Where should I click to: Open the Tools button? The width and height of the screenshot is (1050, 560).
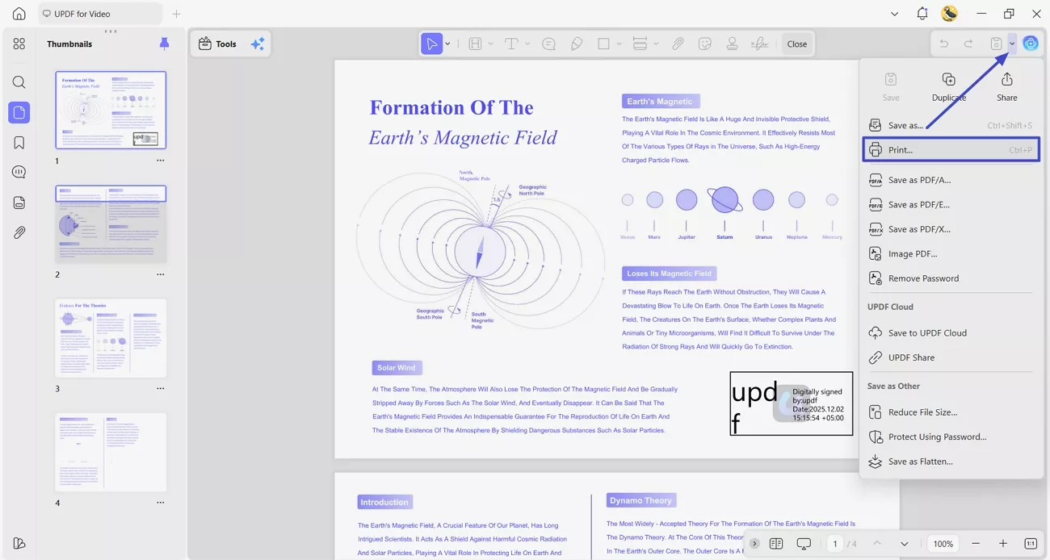[x=217, y=44]
